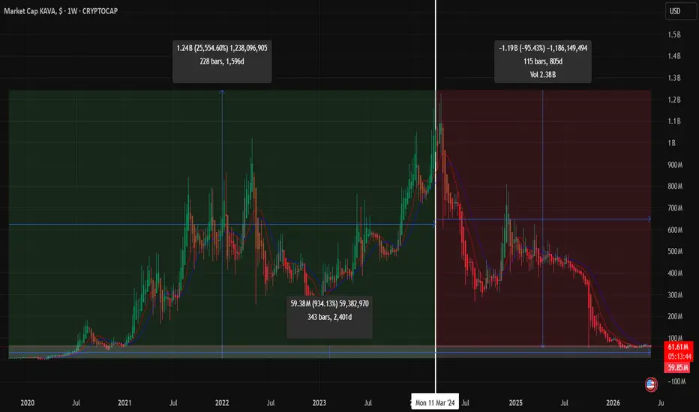
Task: Click the 59.38M (934.13%) measurement label
Action: pyautogui.click(x=329, y=317)
